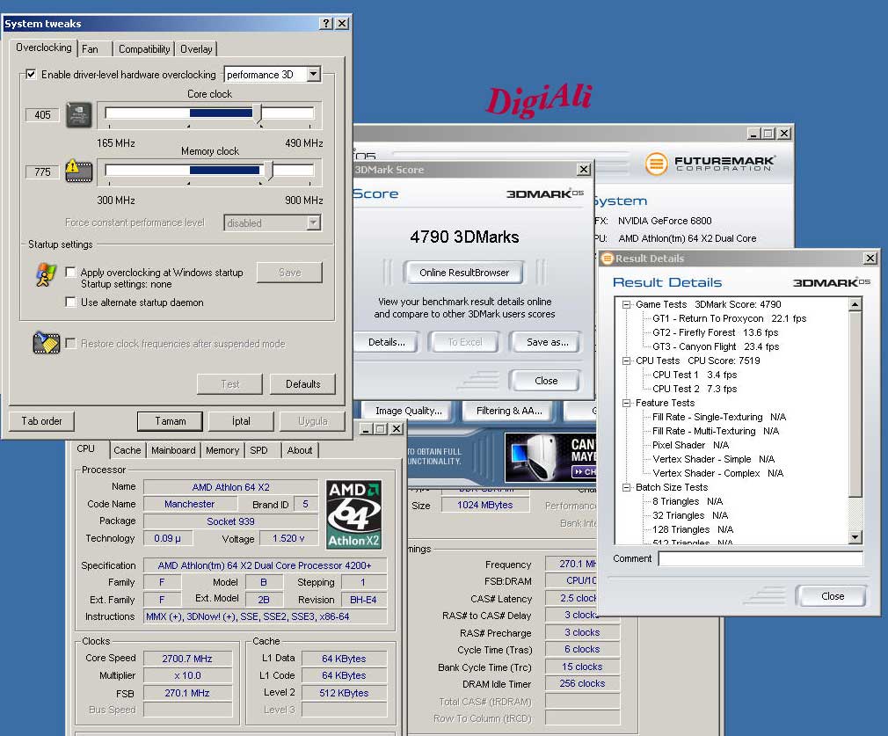888x736 pixels.
Task: Click the Core clock slider handle
Action: (258, 114)
